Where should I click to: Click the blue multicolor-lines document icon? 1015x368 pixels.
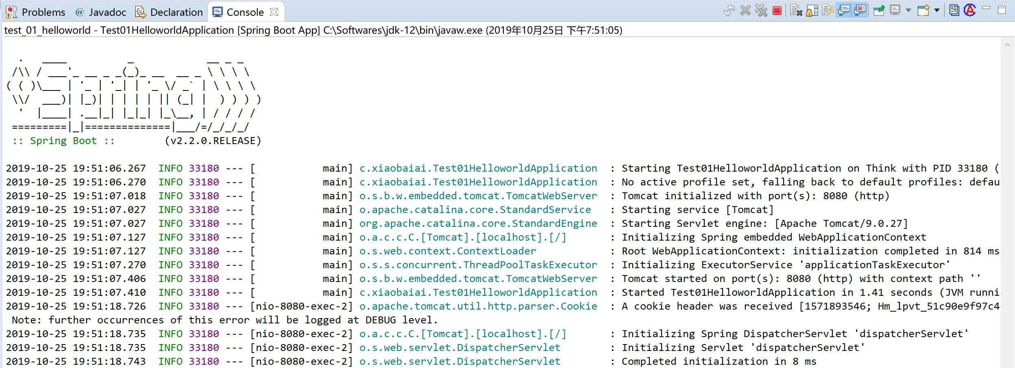[954, 10]
